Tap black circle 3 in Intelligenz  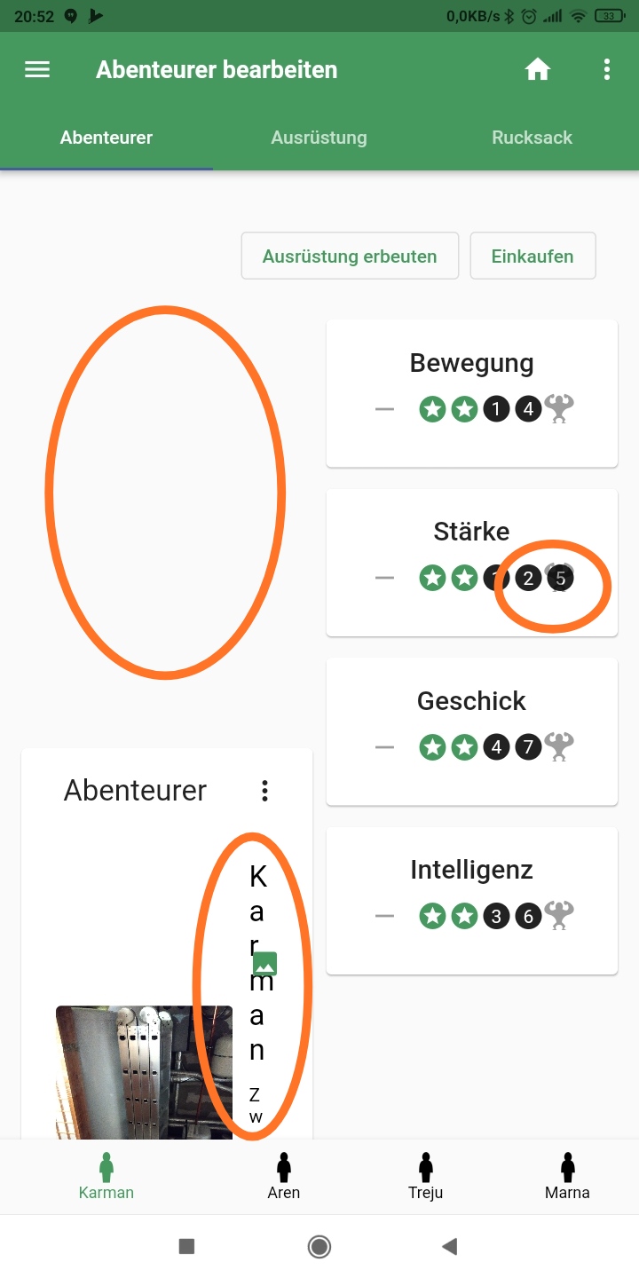pyautogui.click(x=496, y=915)
